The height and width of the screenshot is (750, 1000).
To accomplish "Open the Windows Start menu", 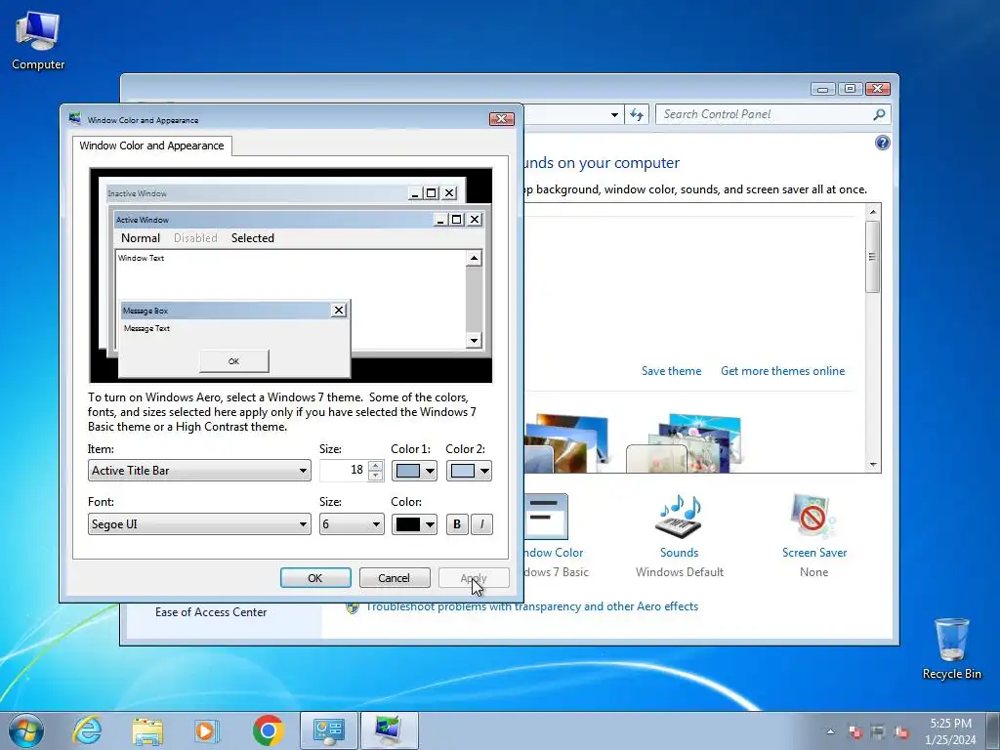I will pyautogui.click(x=26, y=730).
